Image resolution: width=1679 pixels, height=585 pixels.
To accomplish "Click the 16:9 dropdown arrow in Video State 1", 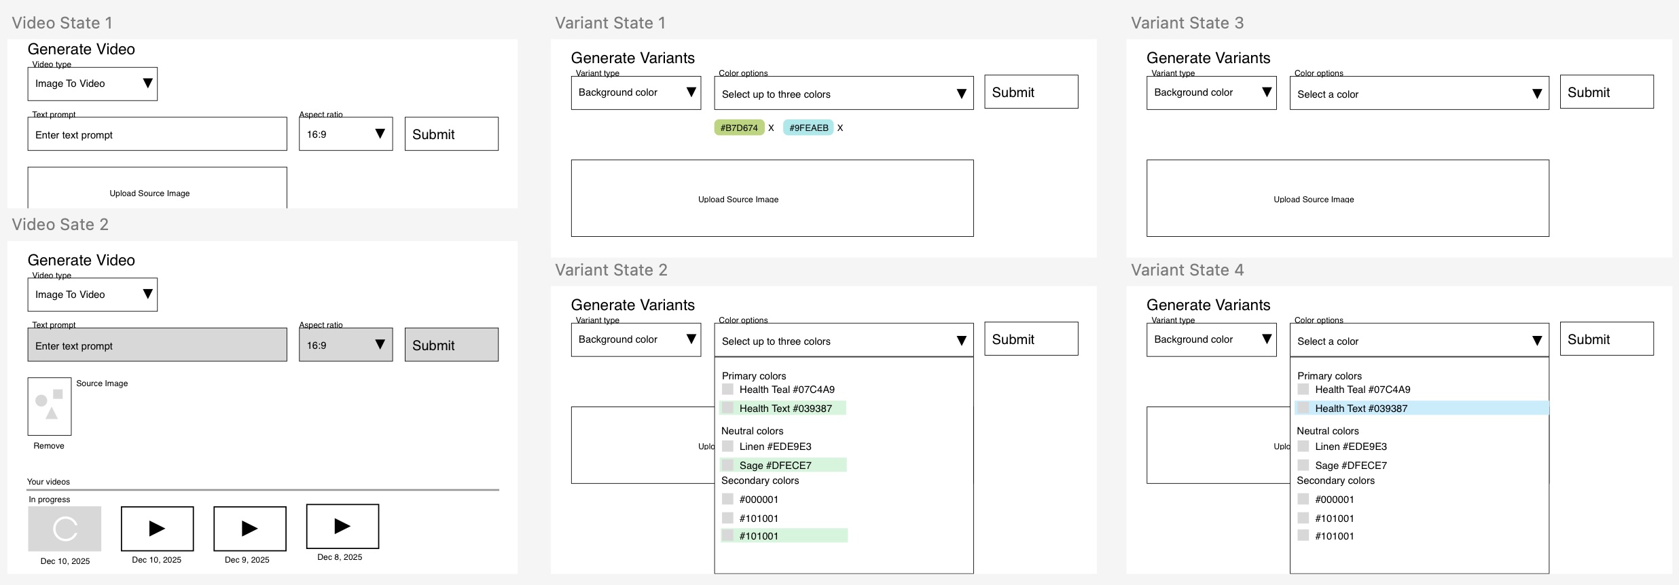I will [x=380, y=134].
